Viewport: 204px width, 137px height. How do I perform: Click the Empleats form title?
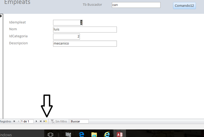(x=17, y=2)
